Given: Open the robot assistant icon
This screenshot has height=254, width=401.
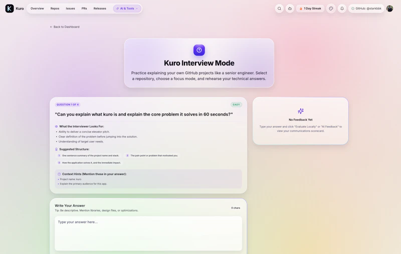Looking at the screenshot, I should pyautogui.click(x=290, y=8).
